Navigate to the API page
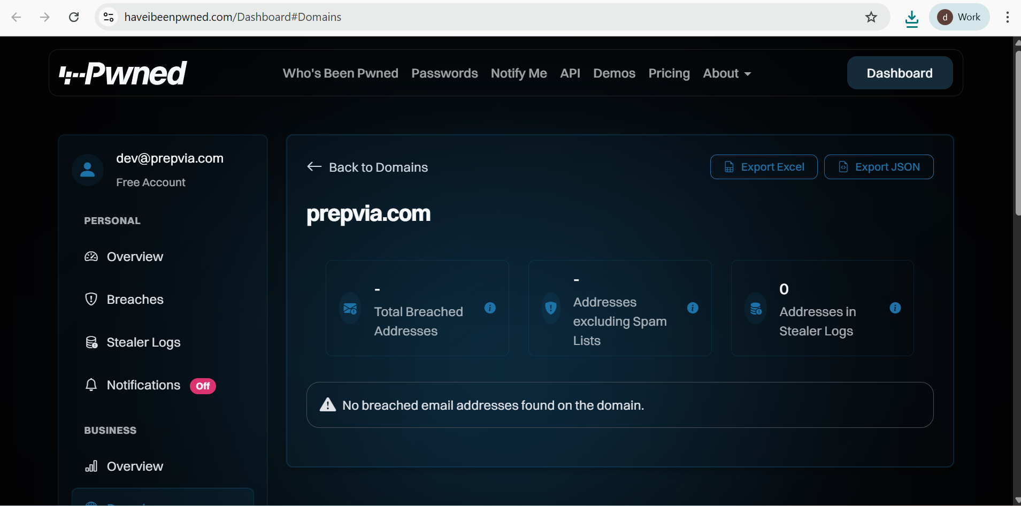 click(570, 73)
